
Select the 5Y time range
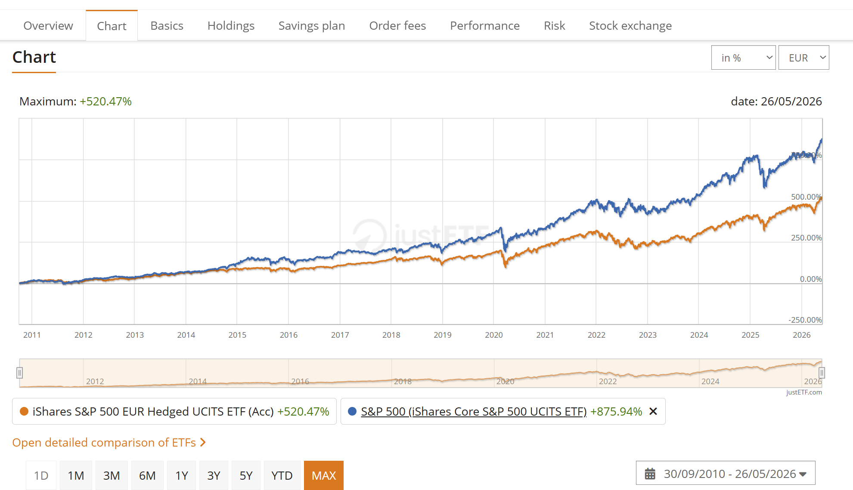tap(246, 475)
